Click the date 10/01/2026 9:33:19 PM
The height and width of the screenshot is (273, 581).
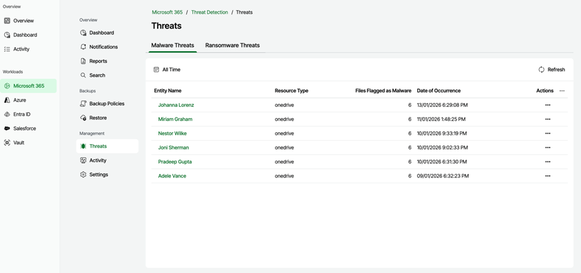tap(442, 134)
